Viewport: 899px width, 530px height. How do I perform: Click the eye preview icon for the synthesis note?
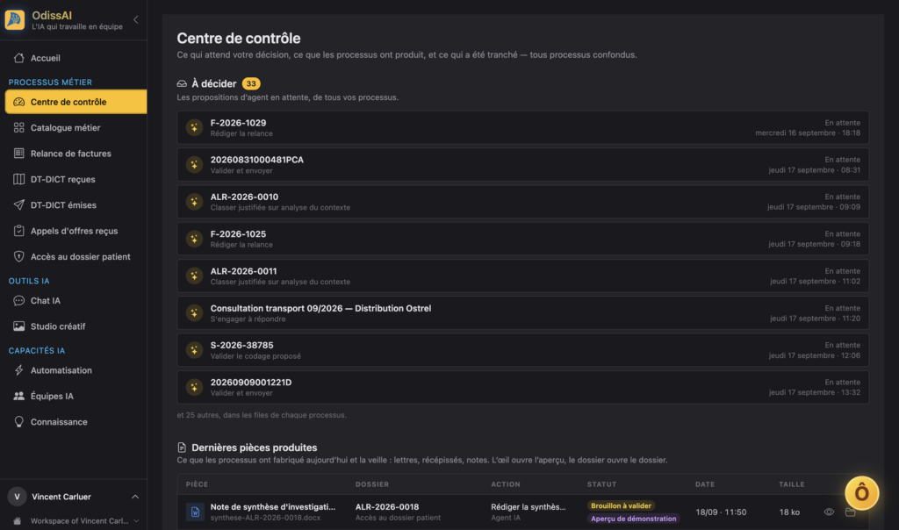click(x=829, y=512)
